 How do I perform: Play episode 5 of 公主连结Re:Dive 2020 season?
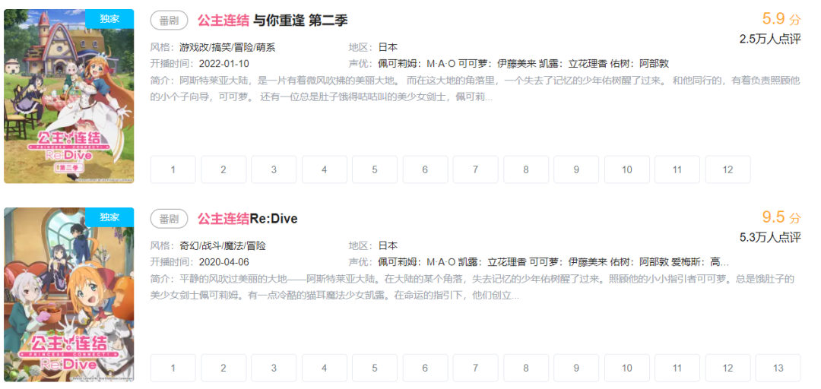pos(374,368)
